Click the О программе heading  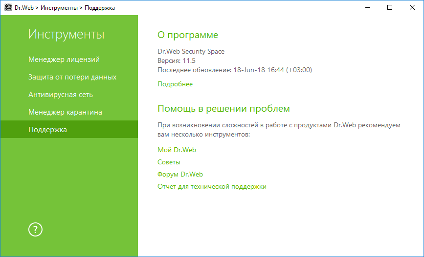[188, 35]
